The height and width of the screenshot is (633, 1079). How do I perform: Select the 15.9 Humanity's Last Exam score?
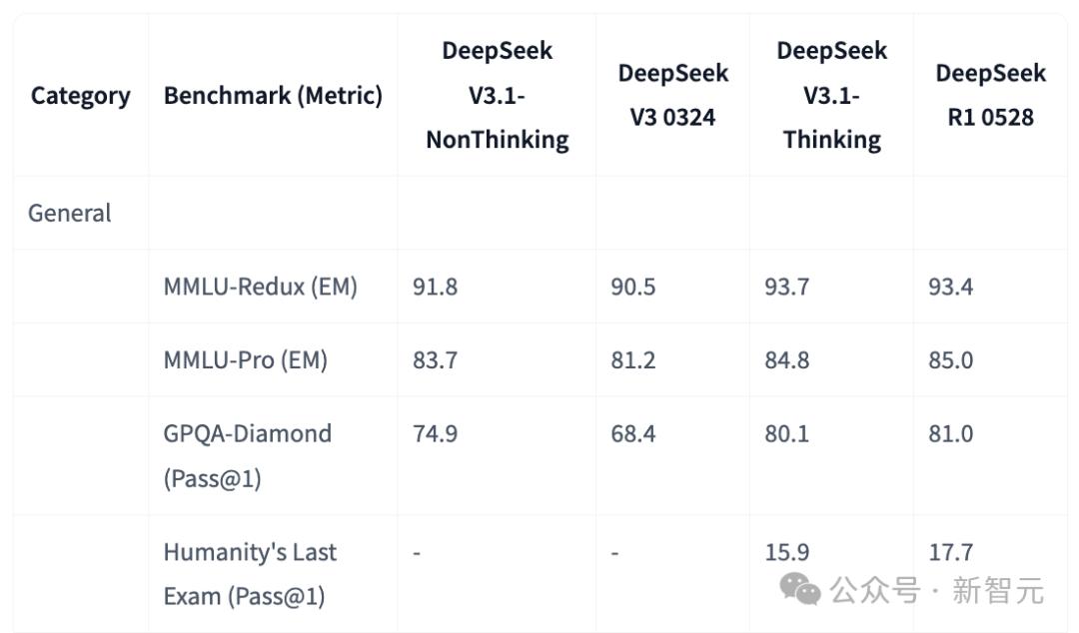787,552
